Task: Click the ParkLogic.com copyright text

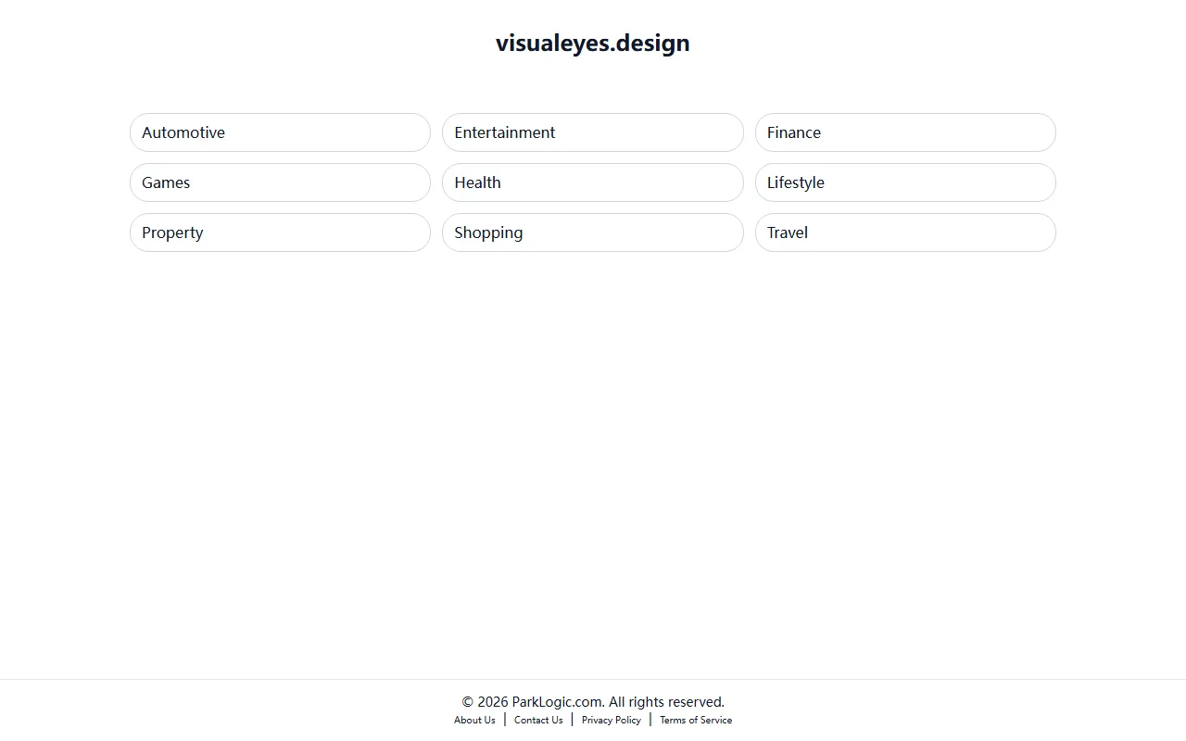Action: pos(592,702)
